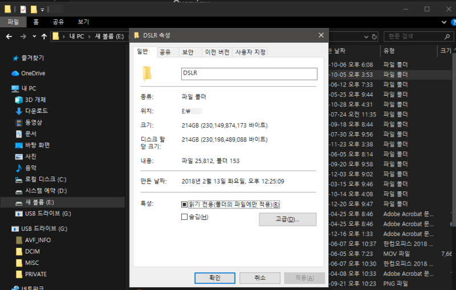Click 새 볼륨 (E:) breadcrumb segment
The width and height of the screenshot is (456, 290).
click(x=109, y=36)
